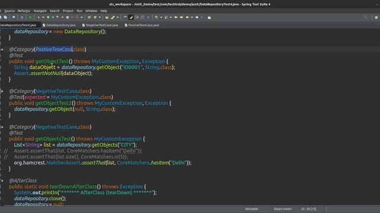Click the green Relaunch toolbar icon

30,17
